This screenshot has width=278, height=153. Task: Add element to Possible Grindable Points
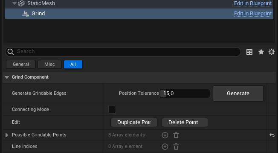click(x=165, y=135)
